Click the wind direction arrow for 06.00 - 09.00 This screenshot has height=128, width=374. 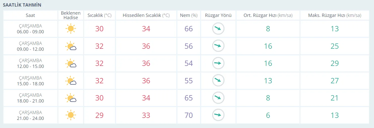pyautogui.click(x=218, y=29)
